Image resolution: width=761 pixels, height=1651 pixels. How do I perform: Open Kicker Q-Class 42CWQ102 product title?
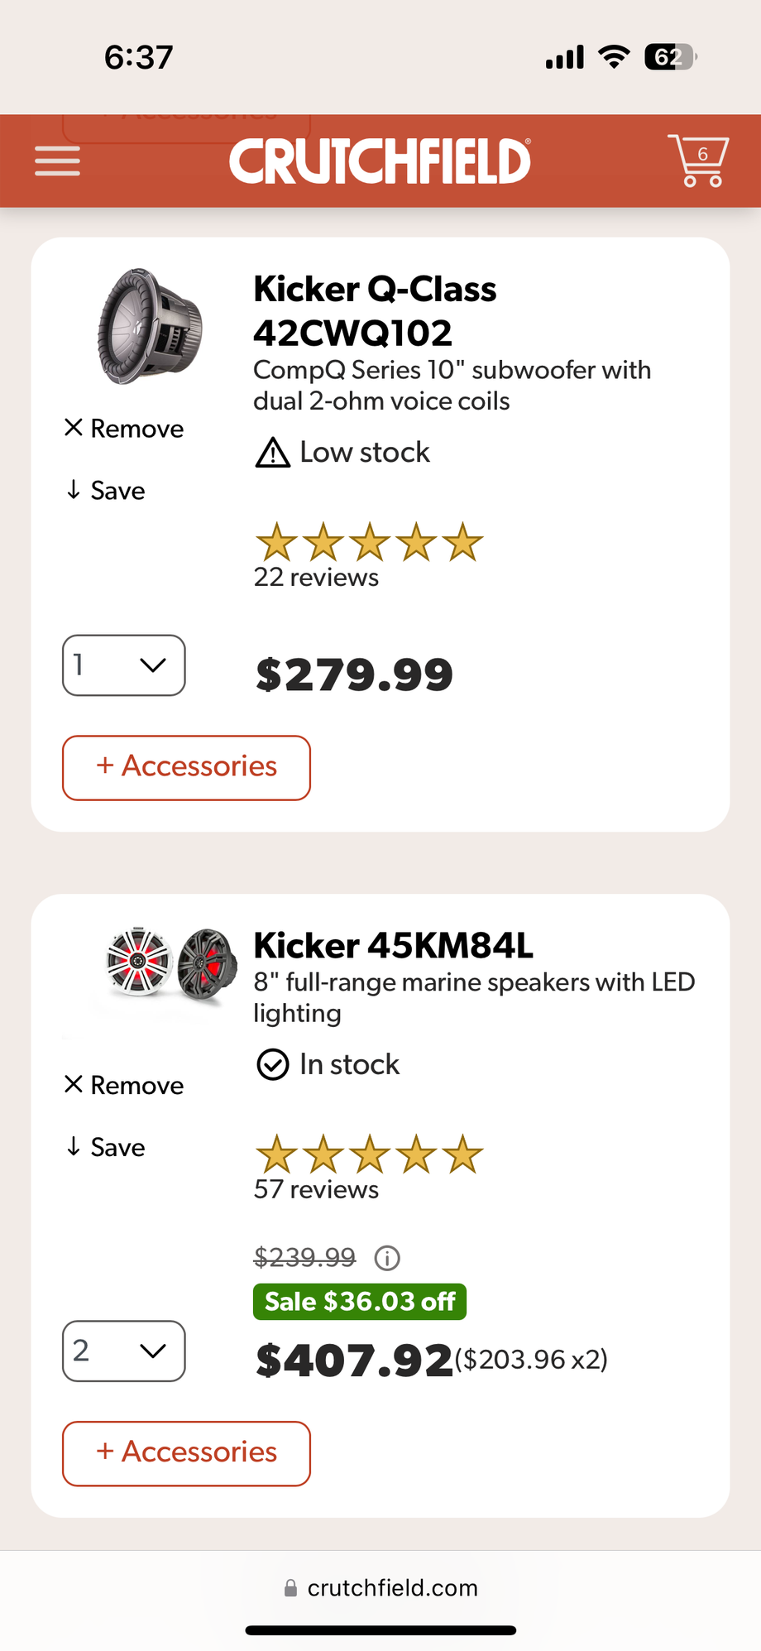coord(375,311)
